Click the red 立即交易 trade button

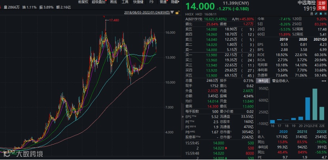pos(322,6)
